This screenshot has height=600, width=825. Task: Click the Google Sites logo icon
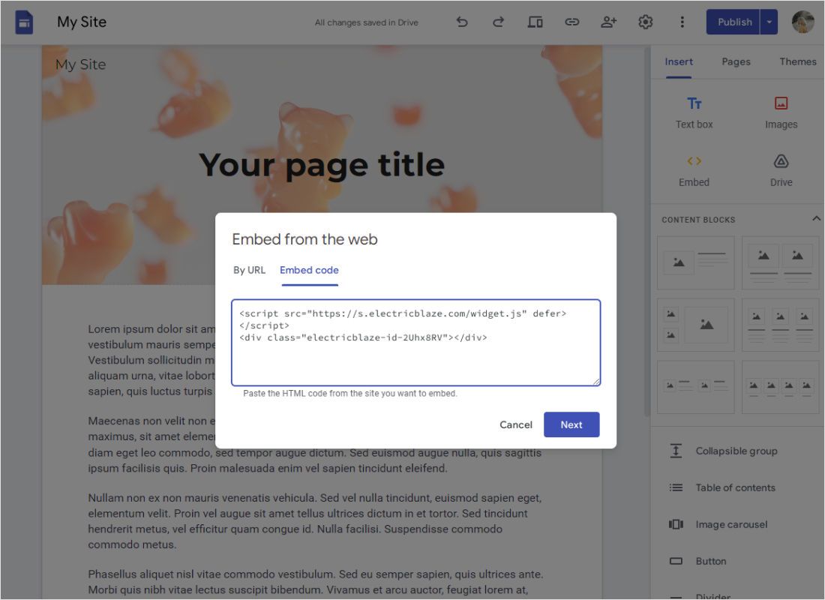coord(24,22)
